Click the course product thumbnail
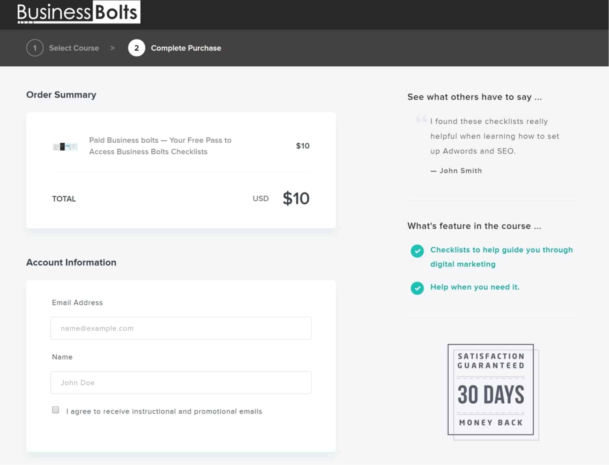The height and width of the screenshot is (465, 609). tap(65, 146)
